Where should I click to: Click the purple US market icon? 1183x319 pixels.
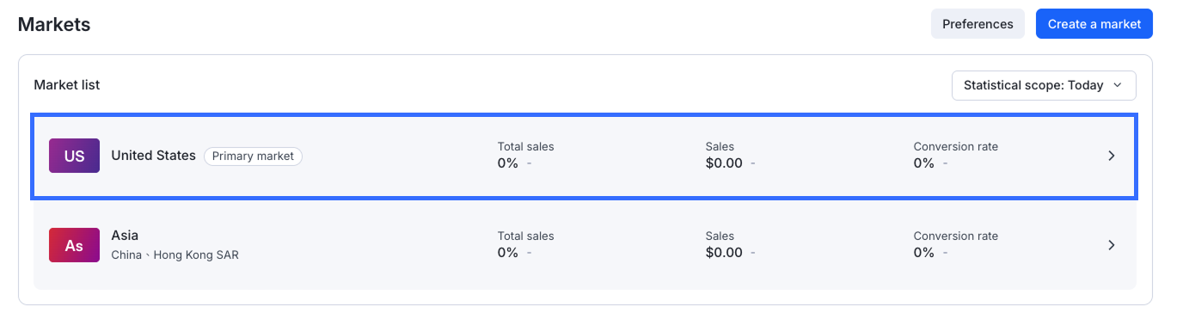click(74, 156)
